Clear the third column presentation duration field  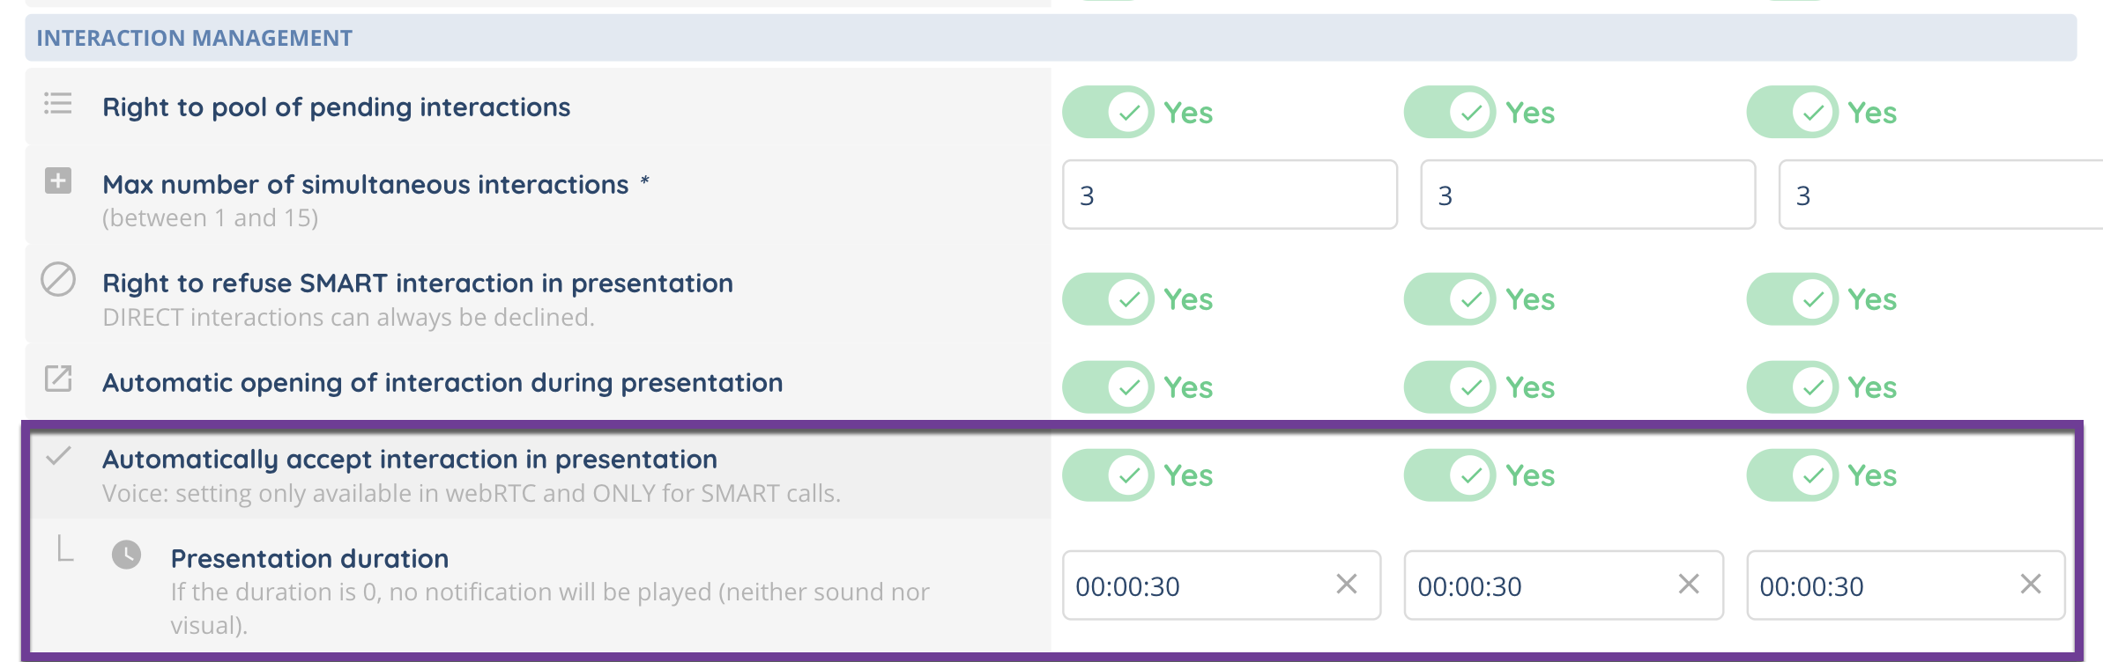[x=2030, y=585]
